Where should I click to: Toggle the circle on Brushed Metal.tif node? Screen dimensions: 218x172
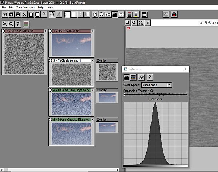[4, 31]
